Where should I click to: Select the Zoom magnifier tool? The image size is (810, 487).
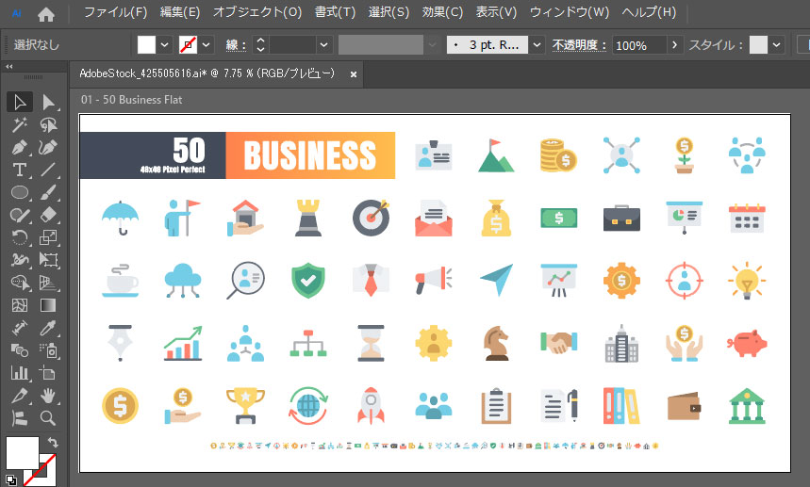[x=48, y=418]
